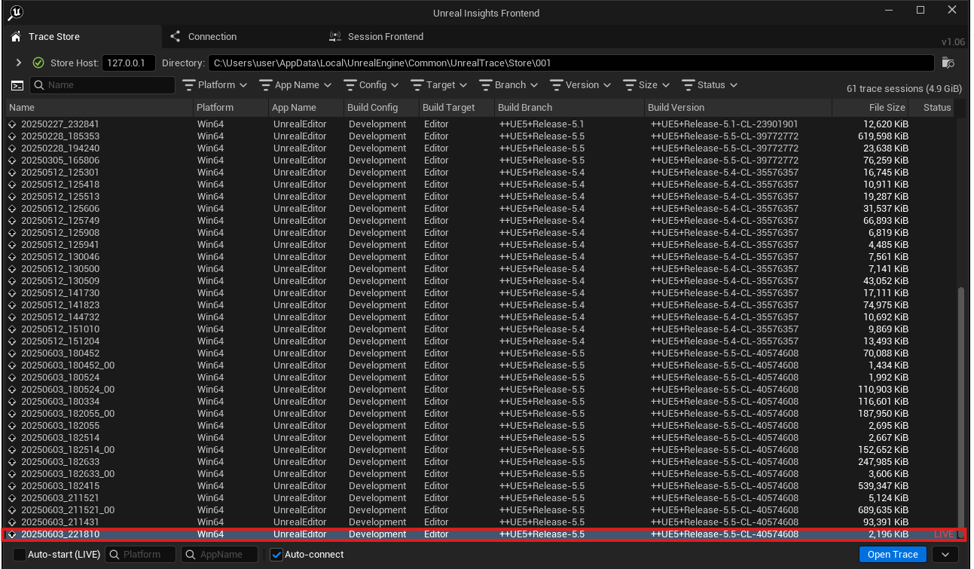The height and width of the screenshot is (569, 974).
Task: Click the Store Host address field
Action: point(129,63)
